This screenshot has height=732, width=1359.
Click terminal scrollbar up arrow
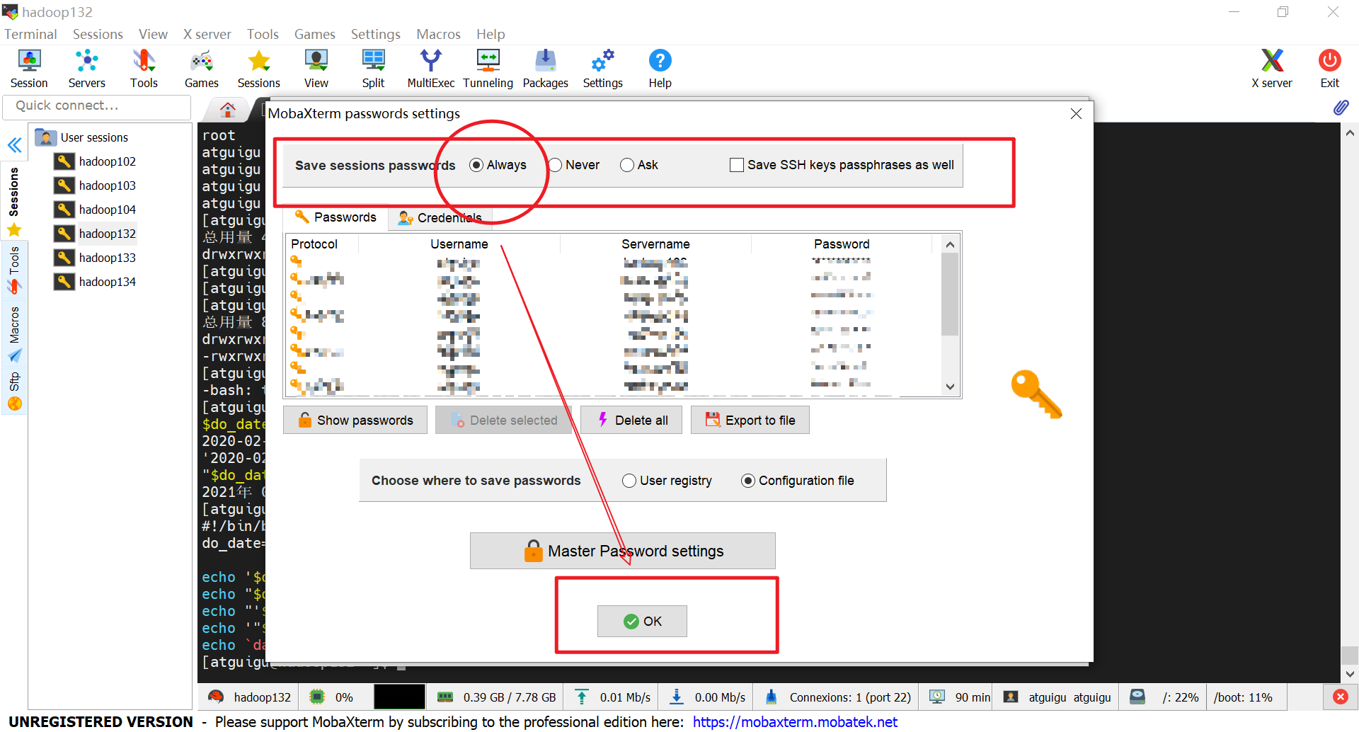point(1350,132)
